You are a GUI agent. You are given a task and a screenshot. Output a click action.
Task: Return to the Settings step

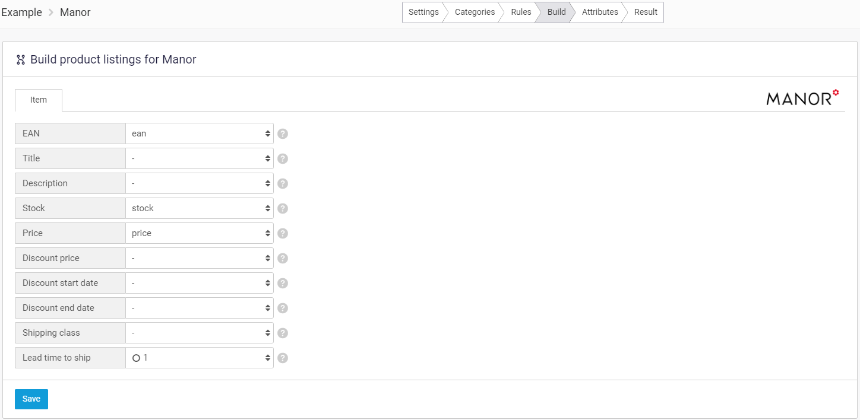pos(423,12)
